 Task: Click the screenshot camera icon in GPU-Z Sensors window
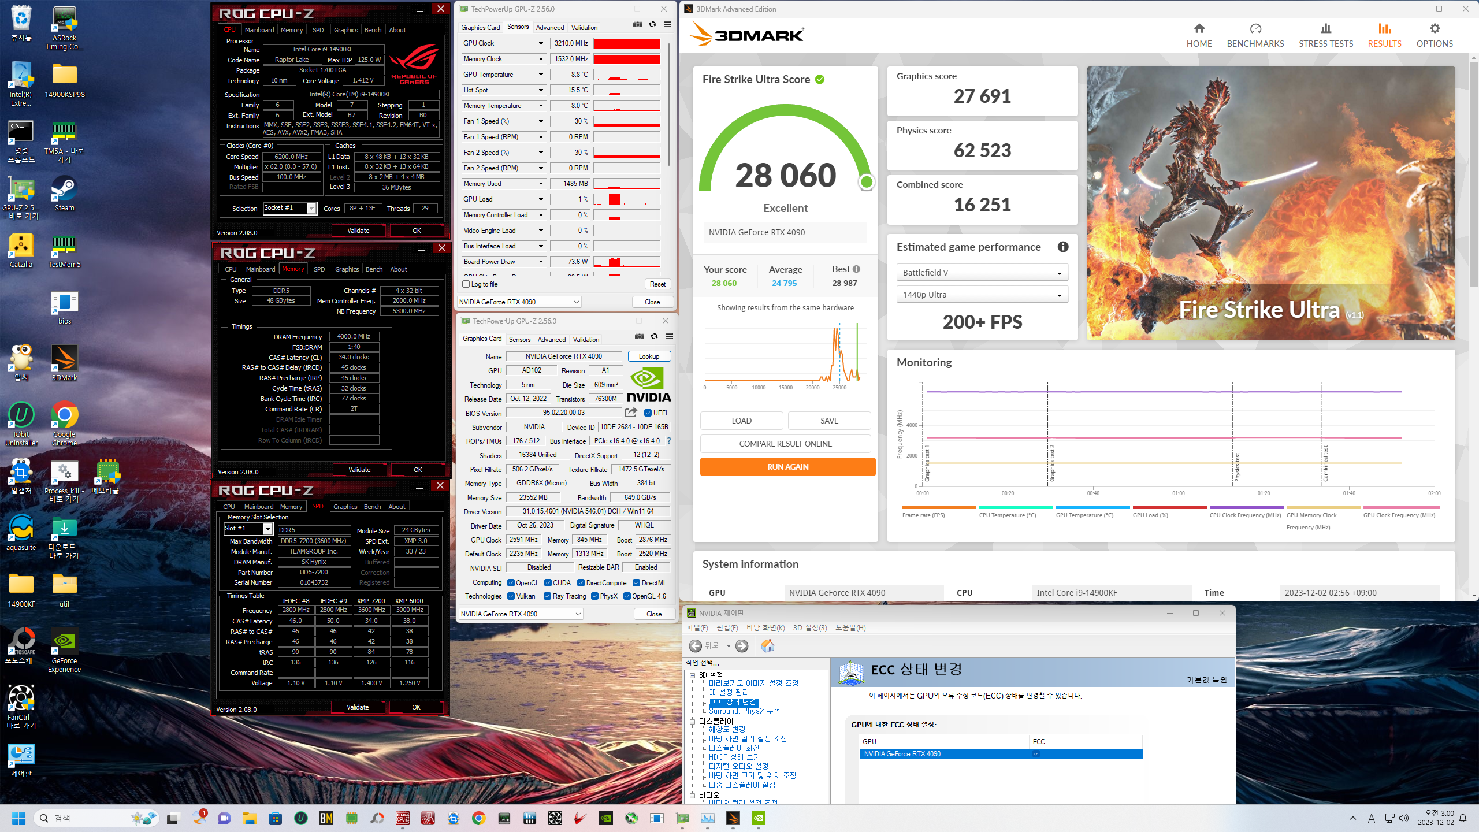coord(637,24)
